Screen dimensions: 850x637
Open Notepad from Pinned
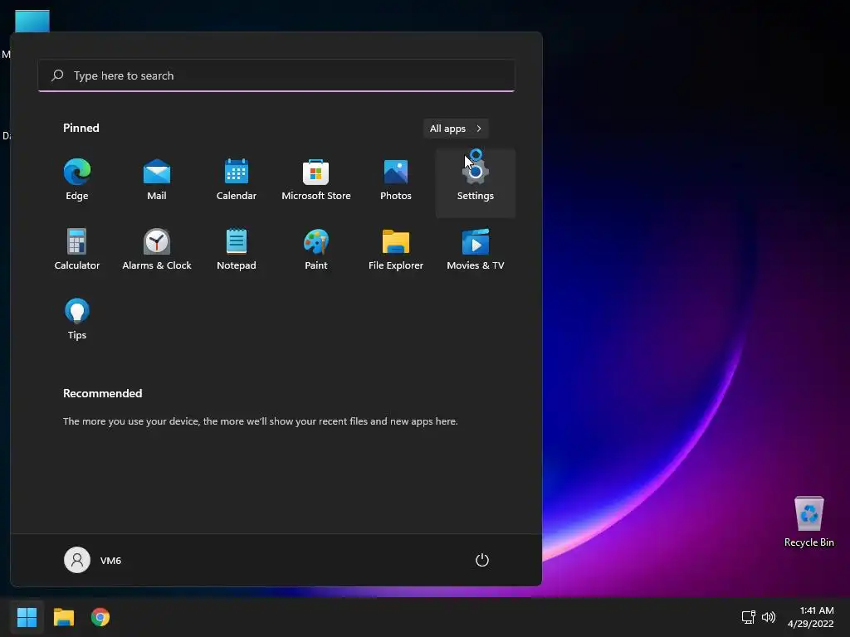click(237, 250)
